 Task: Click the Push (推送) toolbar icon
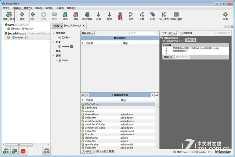120,15
